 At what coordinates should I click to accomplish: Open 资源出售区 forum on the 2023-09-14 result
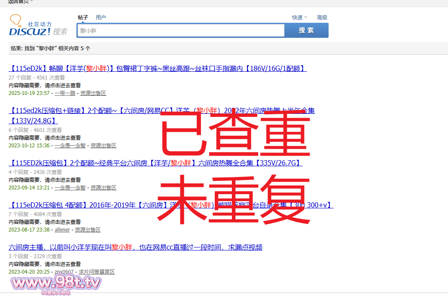click(x=104, y=188)
